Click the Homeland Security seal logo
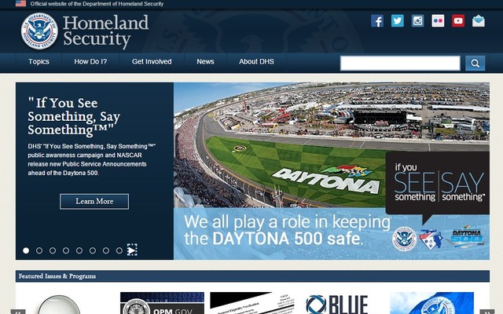 (x=39, y=31)
